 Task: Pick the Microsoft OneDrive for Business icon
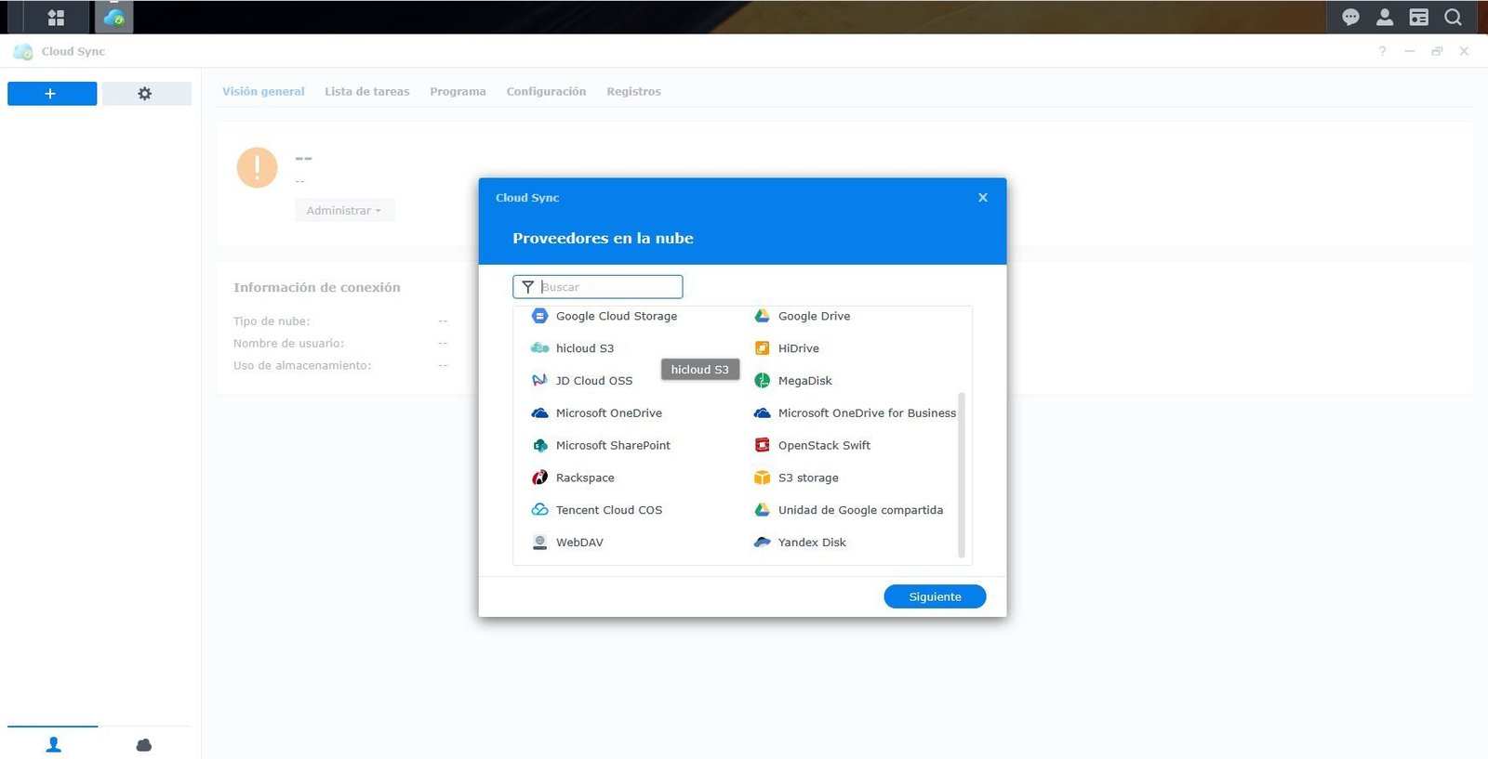click(x=762, y=413)
